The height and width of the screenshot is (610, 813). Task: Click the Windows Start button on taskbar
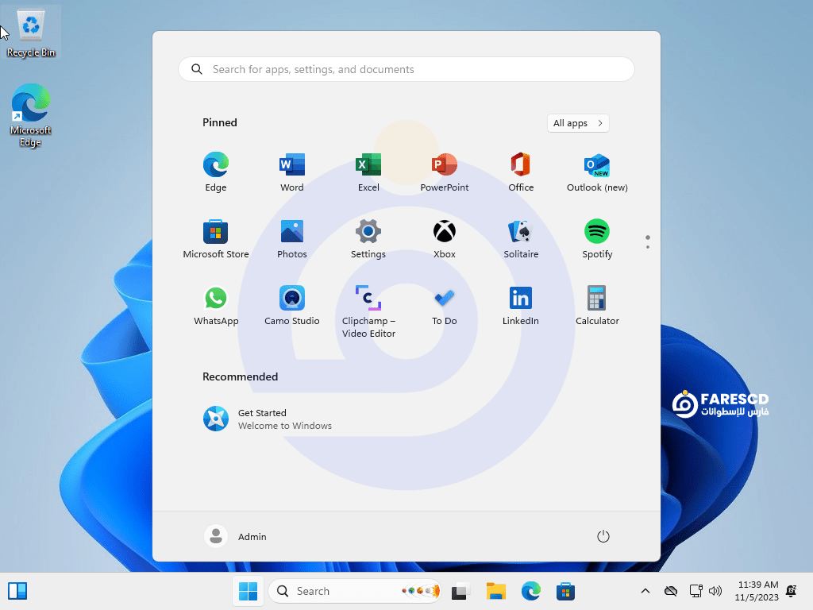coord(248,591)
